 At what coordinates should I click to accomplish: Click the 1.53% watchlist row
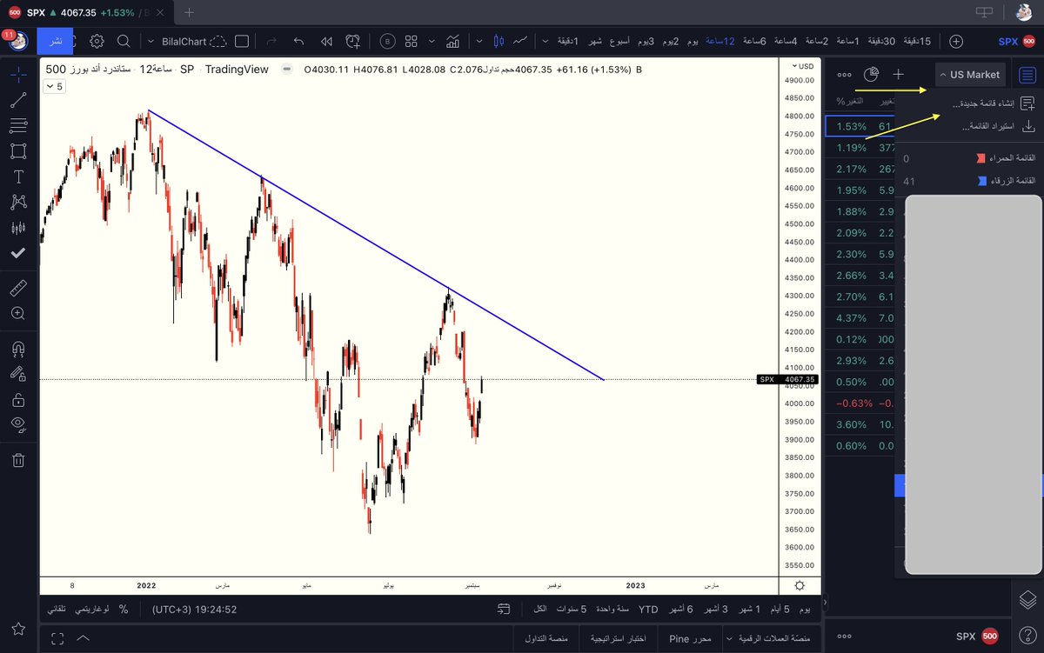(x=860, y=127)
